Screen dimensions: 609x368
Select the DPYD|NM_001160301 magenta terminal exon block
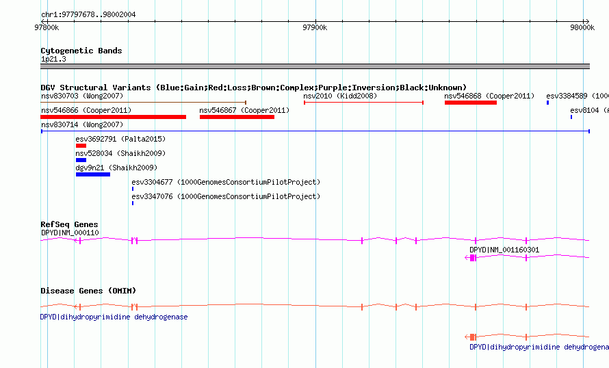(473, 258)
